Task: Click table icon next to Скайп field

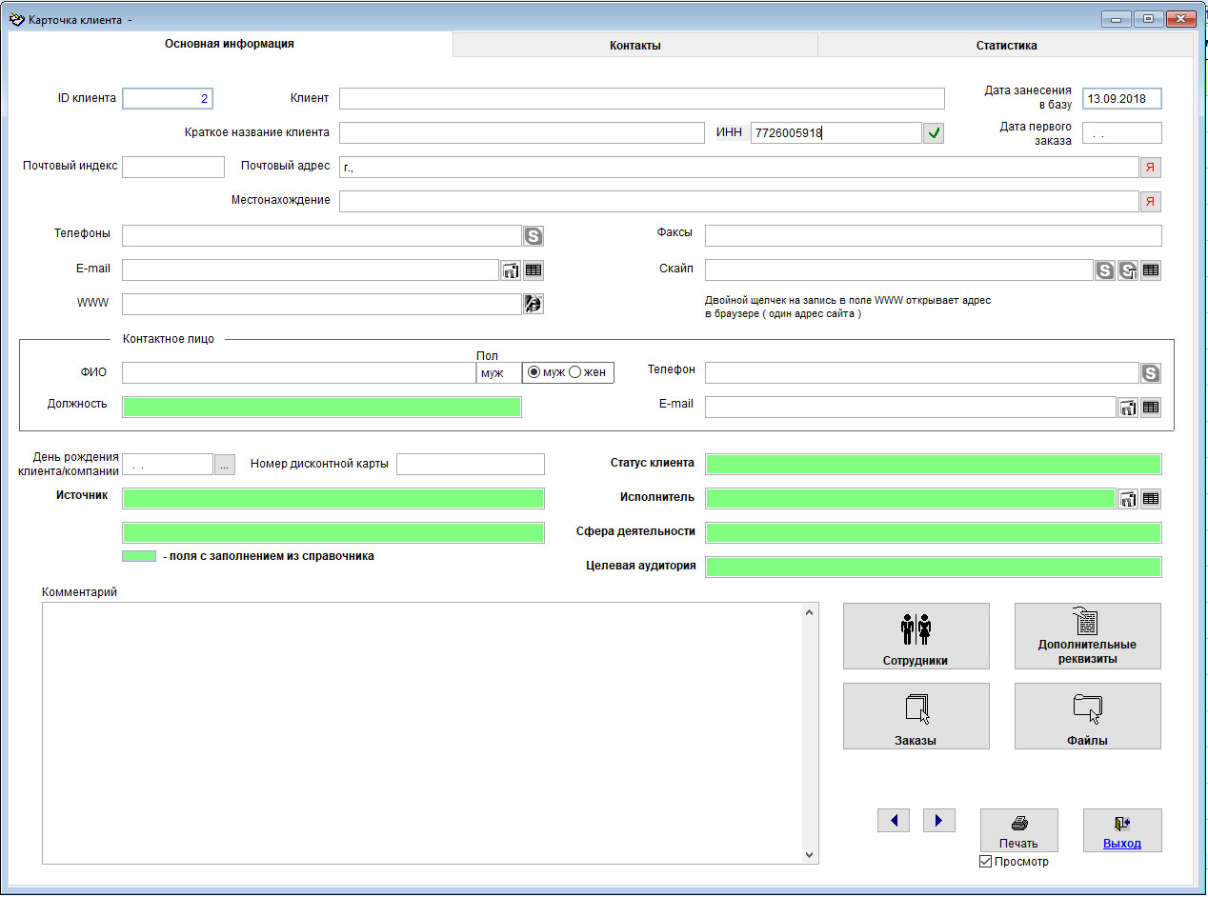Action: 1151,270
